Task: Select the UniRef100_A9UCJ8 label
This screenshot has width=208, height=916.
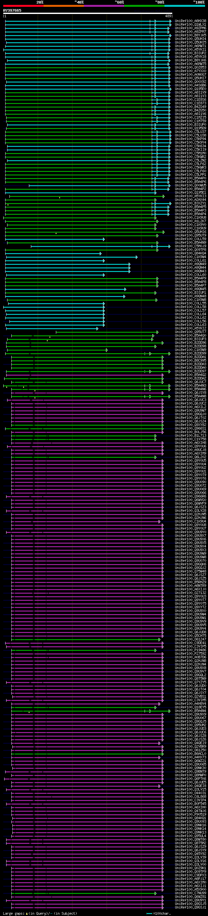Action: coord(190,450)
